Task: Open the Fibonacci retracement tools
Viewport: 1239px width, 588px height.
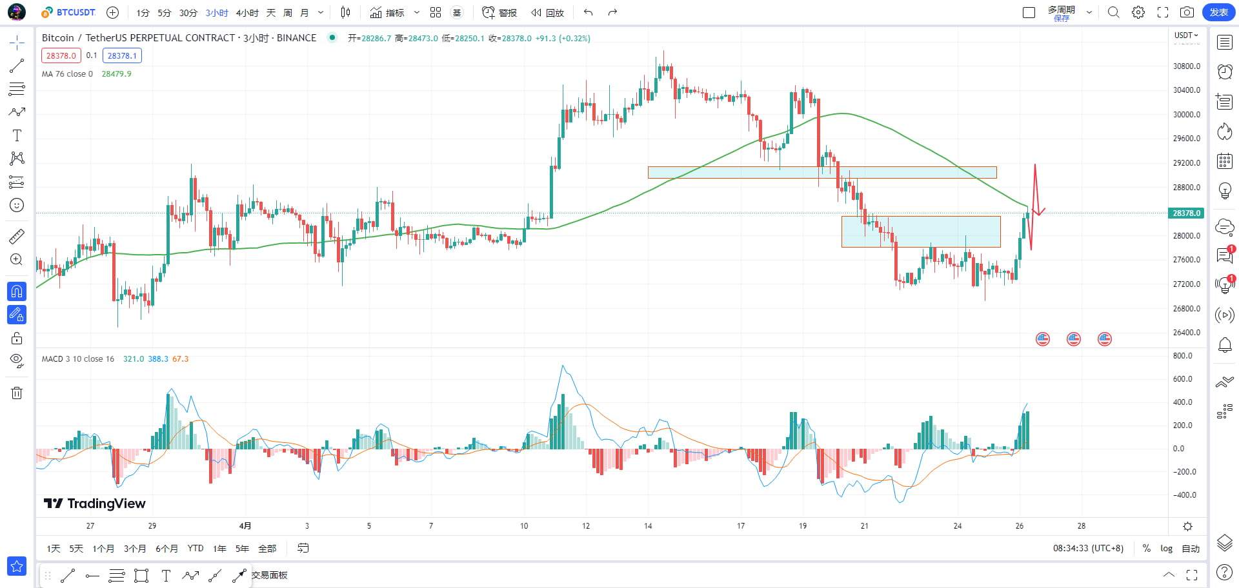Action: [17, 89]
